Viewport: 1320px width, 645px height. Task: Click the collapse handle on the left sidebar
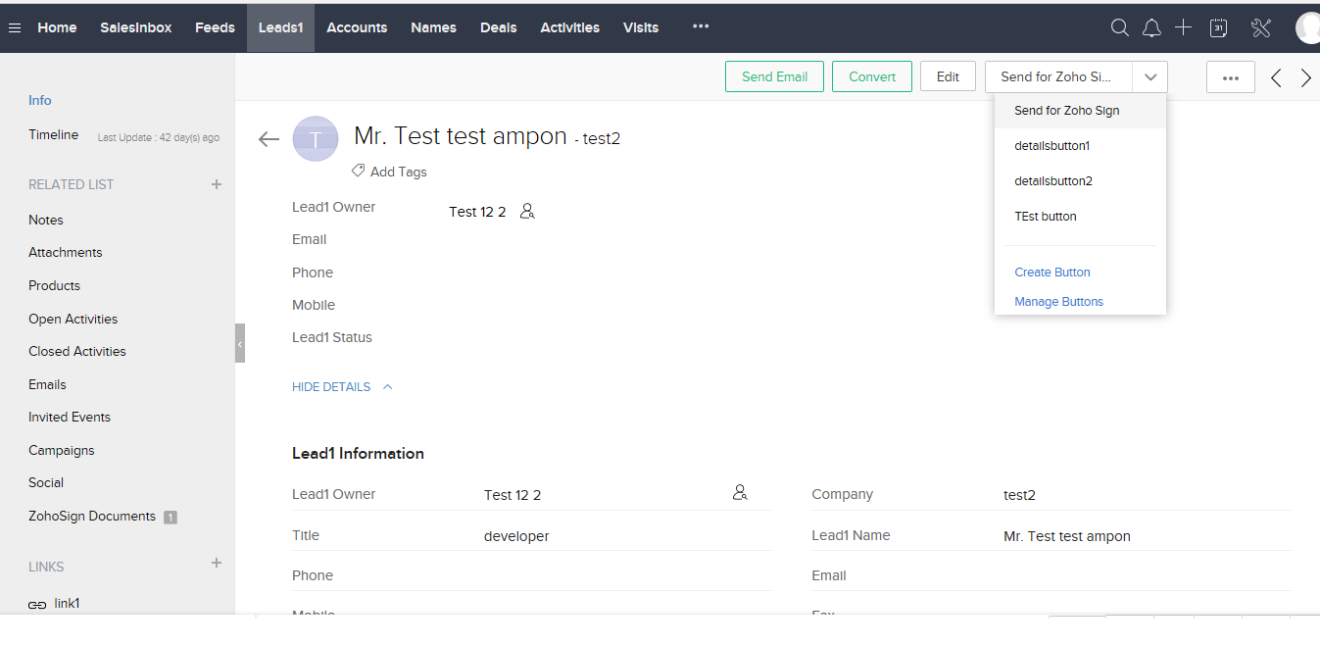coord(239,344)
